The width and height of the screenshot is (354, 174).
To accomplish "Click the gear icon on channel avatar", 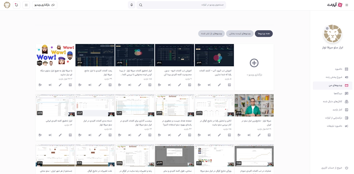I will click(x=327, y=28).
